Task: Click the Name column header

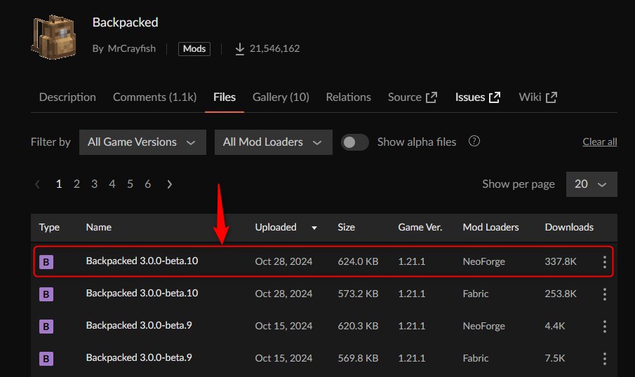Action: (99, 227)
